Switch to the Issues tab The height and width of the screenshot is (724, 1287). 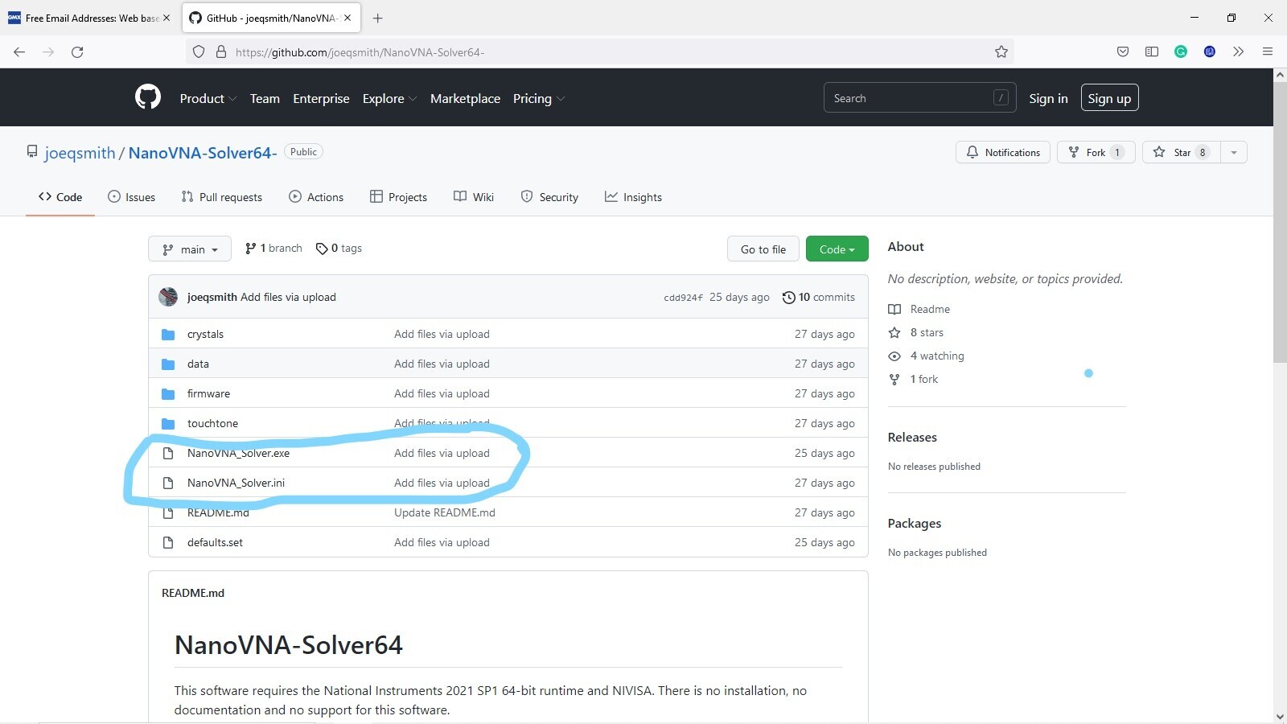[131, 197]
